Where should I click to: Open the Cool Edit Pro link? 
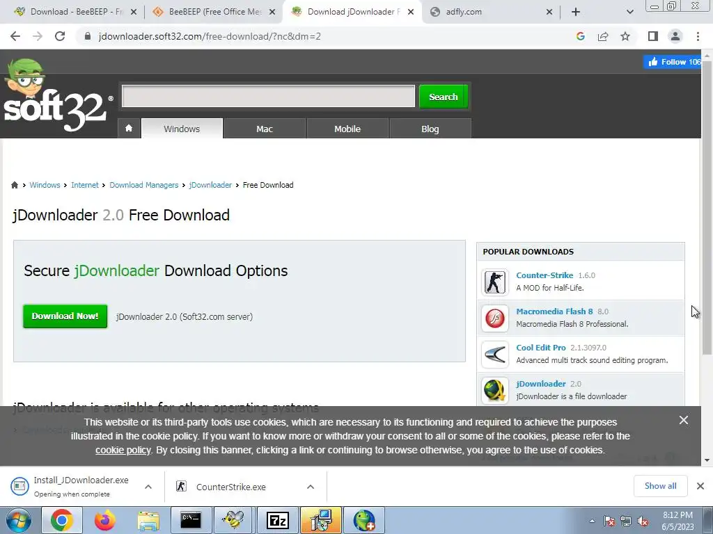point(540,348)
